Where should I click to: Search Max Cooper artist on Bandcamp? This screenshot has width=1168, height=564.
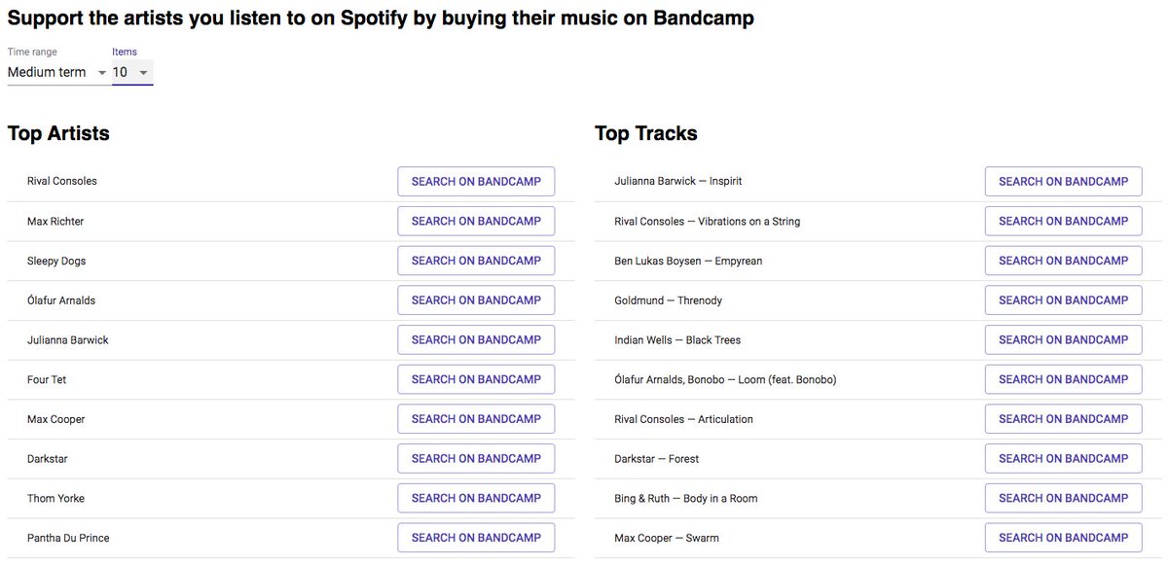[x=476, y=419]
